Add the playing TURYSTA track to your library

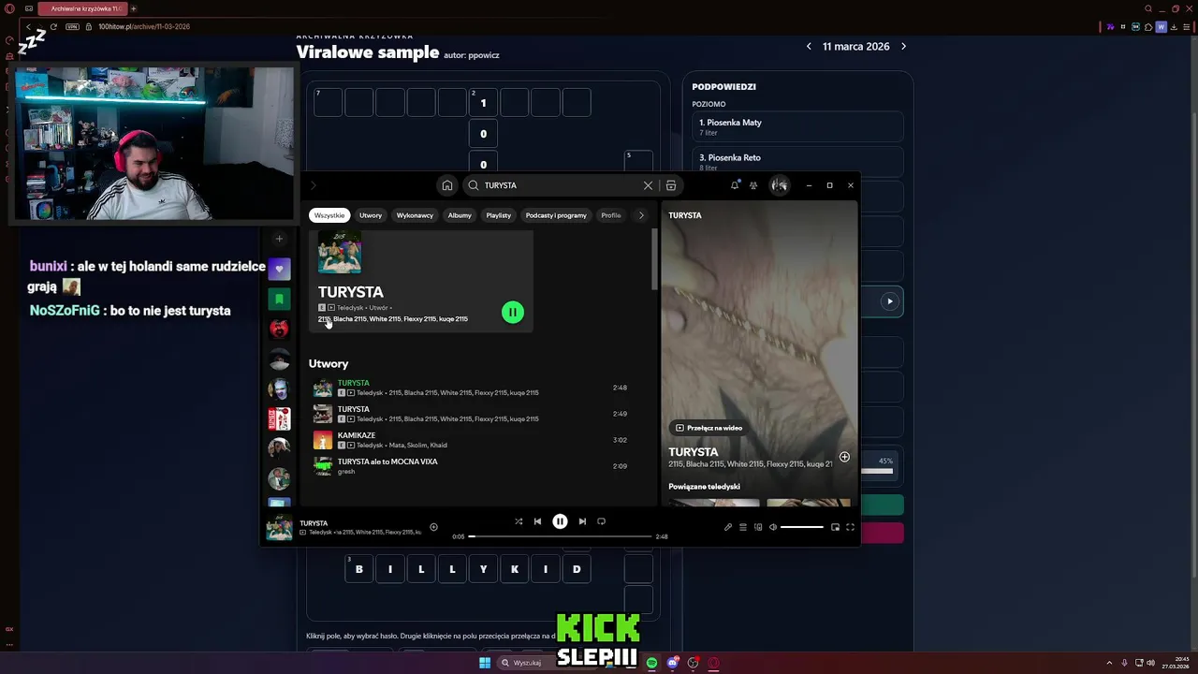pyautogui.click(x=433, y=527)
